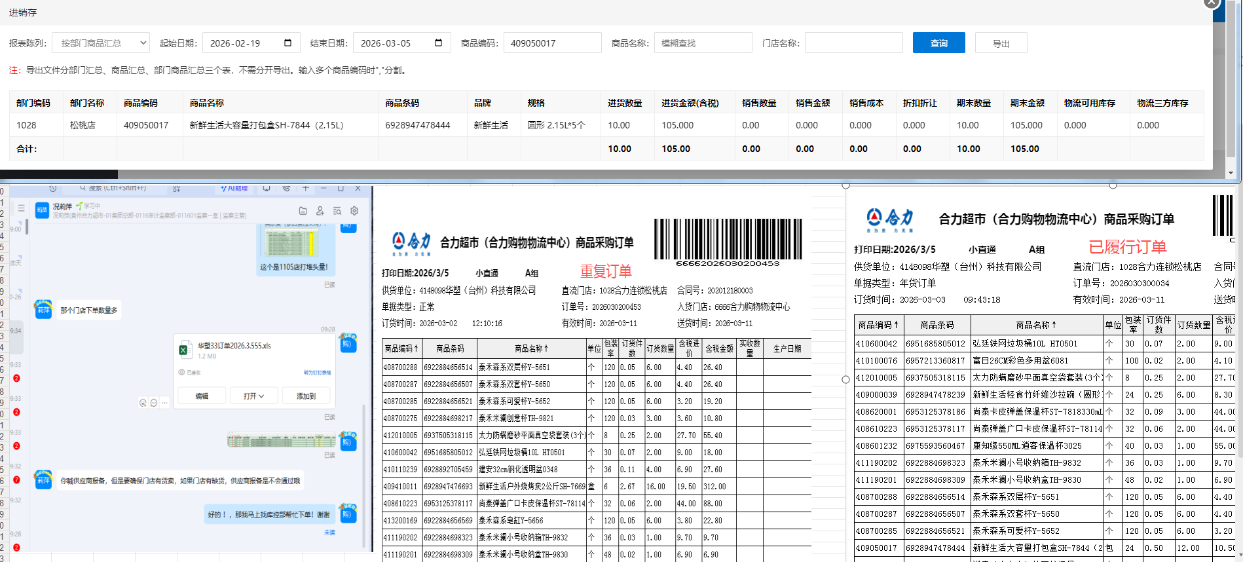Open chat history search icon
The width and height of the screenshot is (1243, 562).
[x=337, y=211]
